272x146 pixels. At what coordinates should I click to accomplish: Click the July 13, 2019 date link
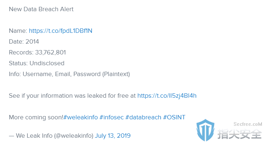(x=113, y=136)
